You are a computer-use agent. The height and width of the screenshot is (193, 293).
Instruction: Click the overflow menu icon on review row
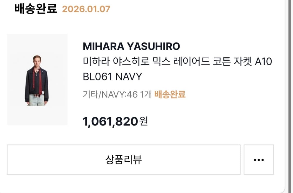258,160
